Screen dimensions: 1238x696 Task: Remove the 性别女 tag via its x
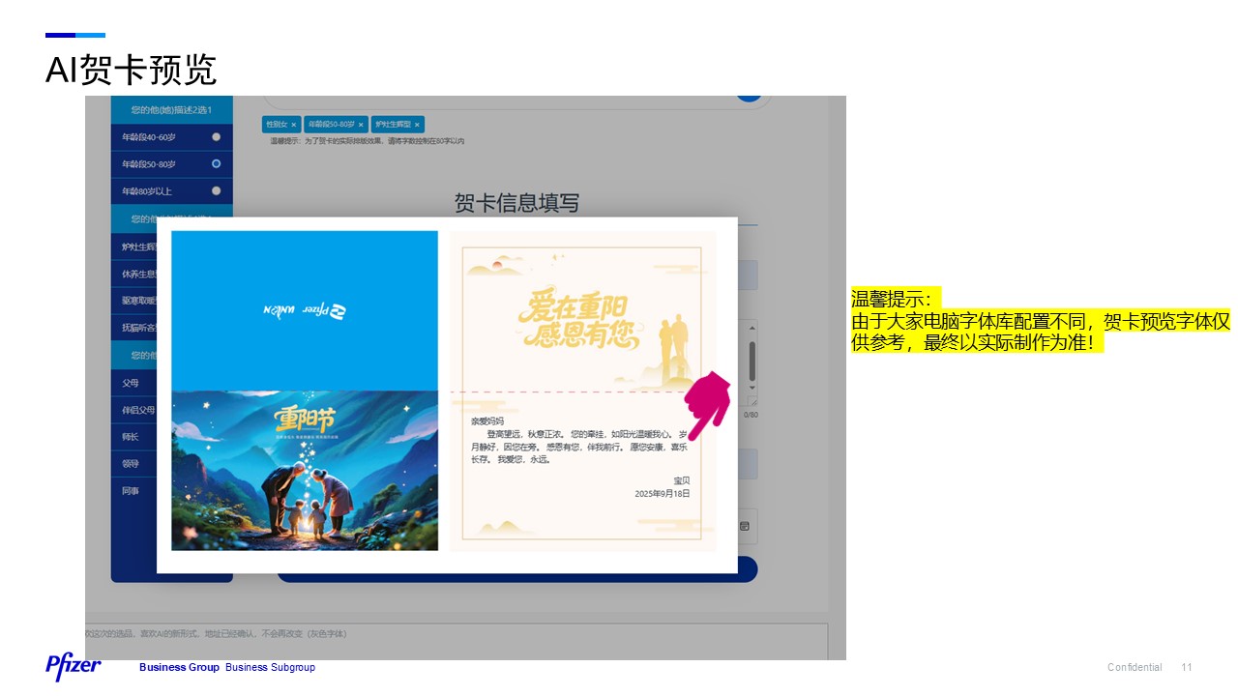pos(293,125)
